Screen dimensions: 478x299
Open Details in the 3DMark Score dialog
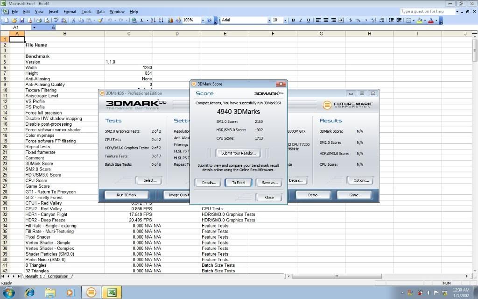pos(209,183)
